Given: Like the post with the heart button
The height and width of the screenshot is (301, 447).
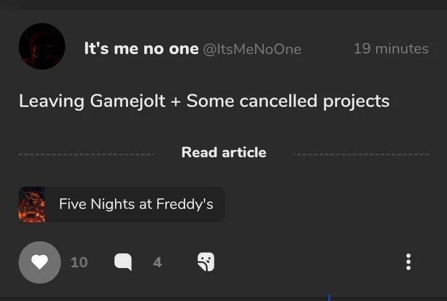Looking at the screenshot, I should pyautogui.click(x=40, y=262).
